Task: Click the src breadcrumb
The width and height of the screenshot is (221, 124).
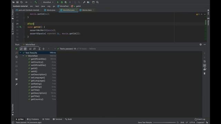Action: click(x=31, y=6)
